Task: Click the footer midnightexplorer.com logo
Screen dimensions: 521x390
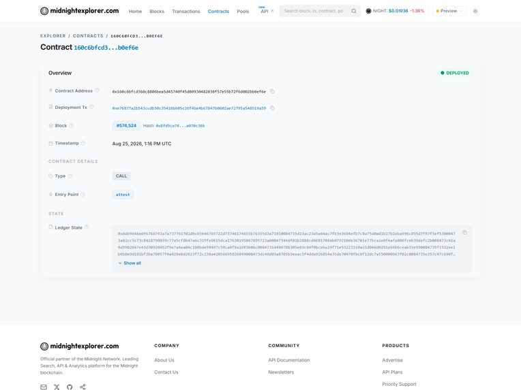Action: (79, 346)
